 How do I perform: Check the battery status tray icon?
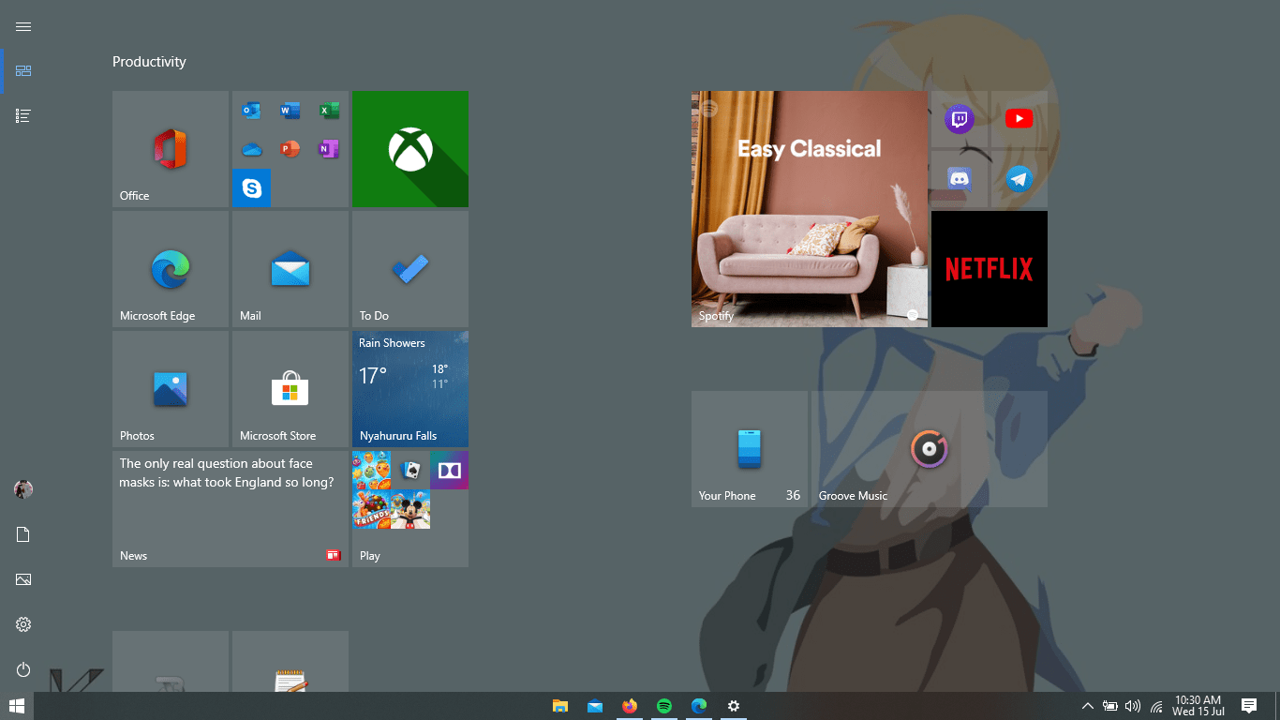pos(1110,706)
